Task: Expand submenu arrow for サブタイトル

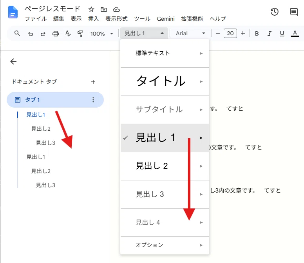Action: click(x=201, y=110)
